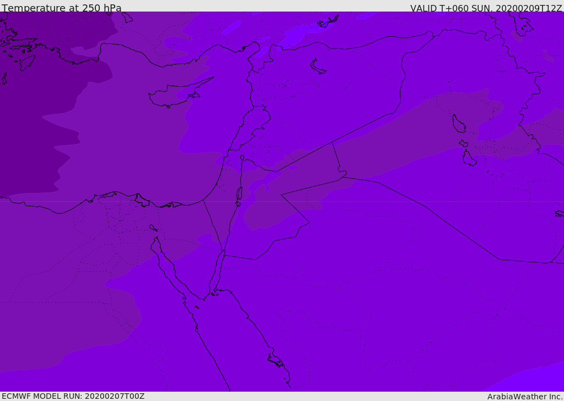Screen dimensions: 564x401
Task: Click the Dead Sea outline on the map
Action: click(239, 194)
